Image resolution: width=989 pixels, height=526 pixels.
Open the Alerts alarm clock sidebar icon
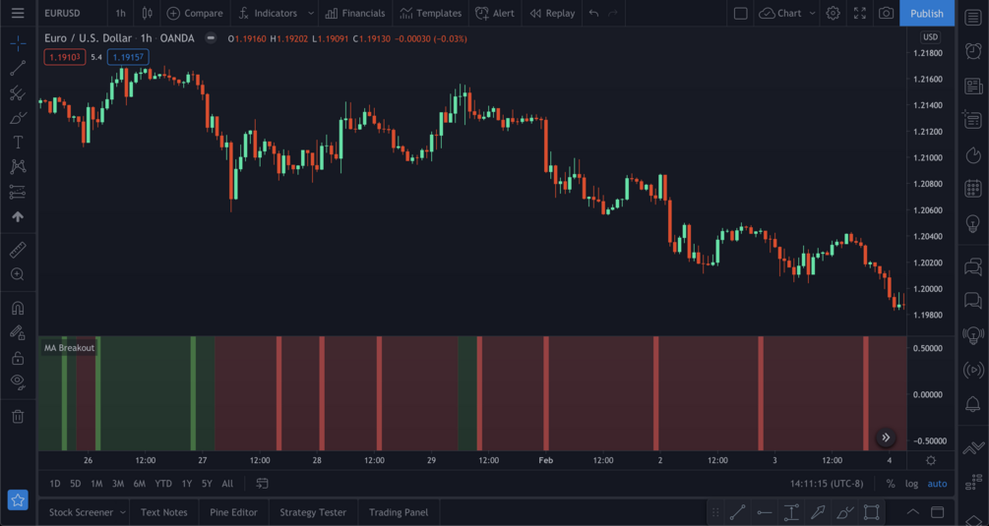973,51
